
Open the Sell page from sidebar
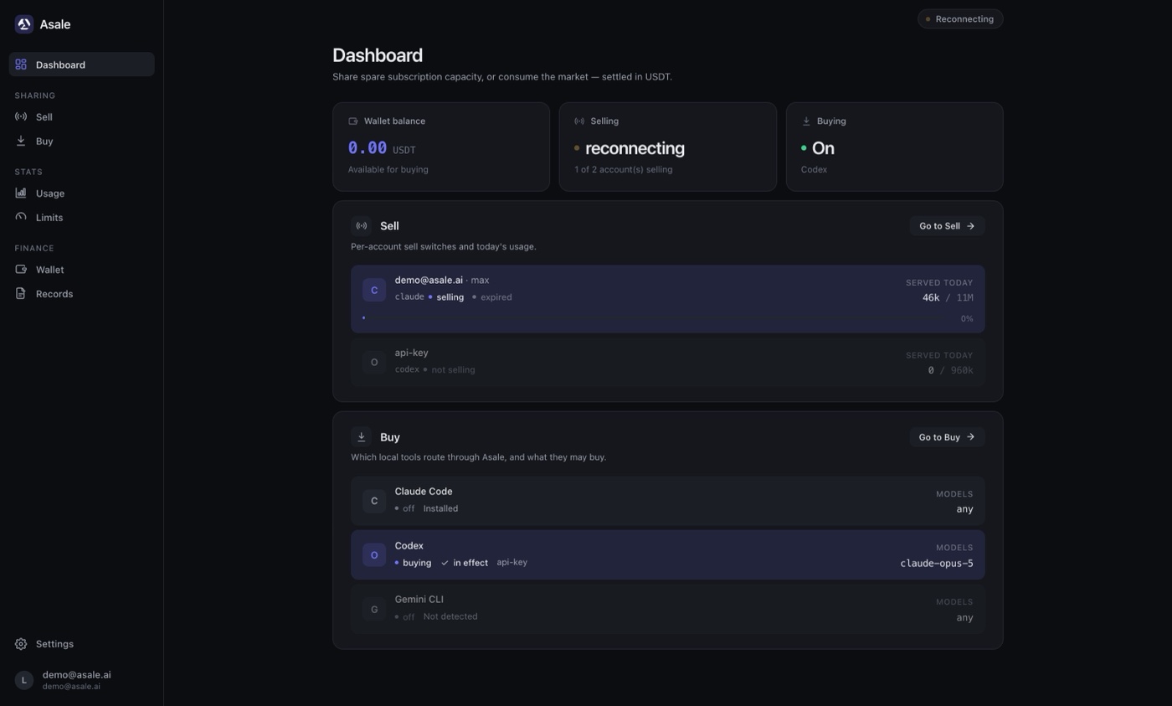tap(81, 117)
